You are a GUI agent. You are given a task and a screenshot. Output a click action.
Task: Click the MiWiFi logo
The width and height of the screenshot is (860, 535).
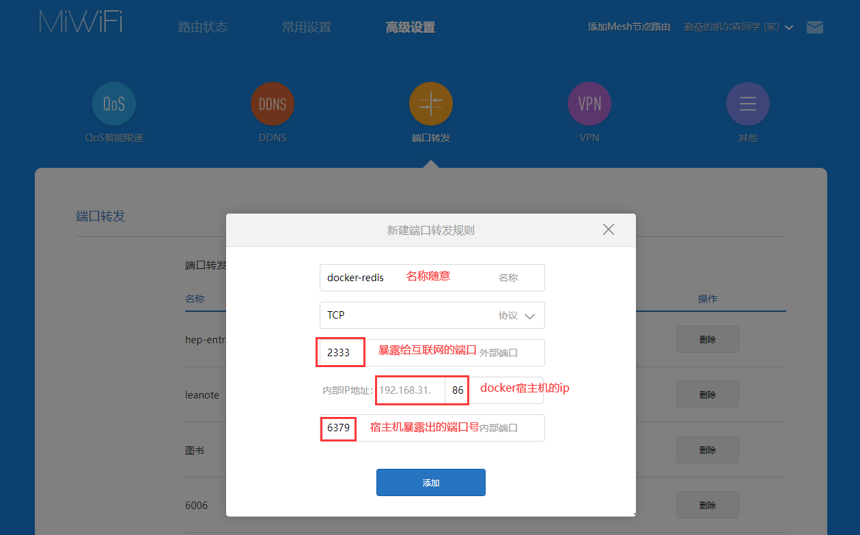(81, 23)
